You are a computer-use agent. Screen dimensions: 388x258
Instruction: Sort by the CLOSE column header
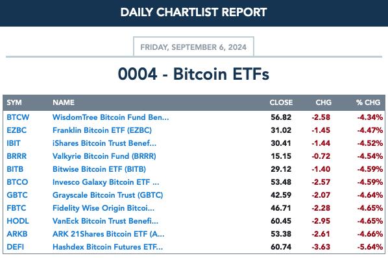281,102
